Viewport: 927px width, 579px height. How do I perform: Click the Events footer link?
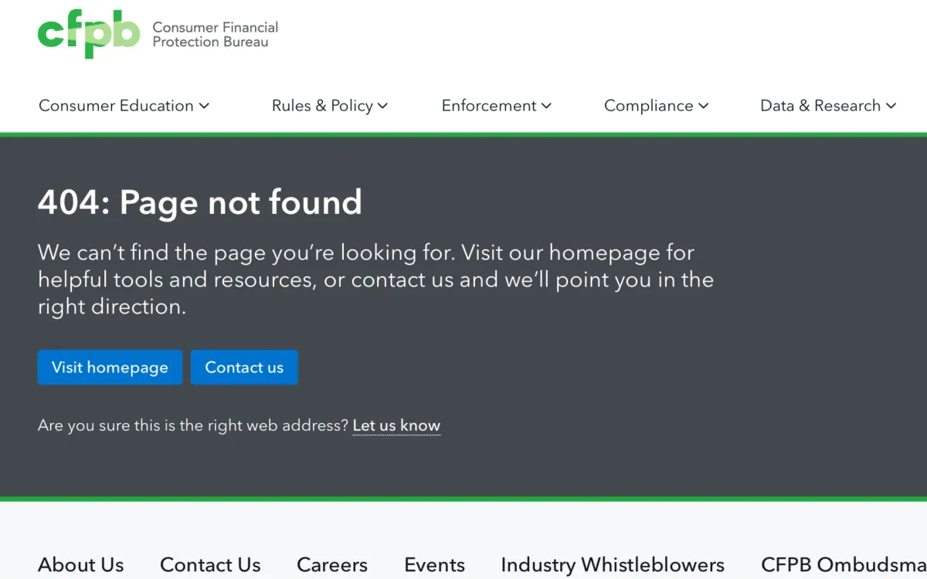(434, 564)
